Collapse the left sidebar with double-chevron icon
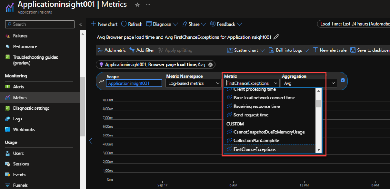 80,24
